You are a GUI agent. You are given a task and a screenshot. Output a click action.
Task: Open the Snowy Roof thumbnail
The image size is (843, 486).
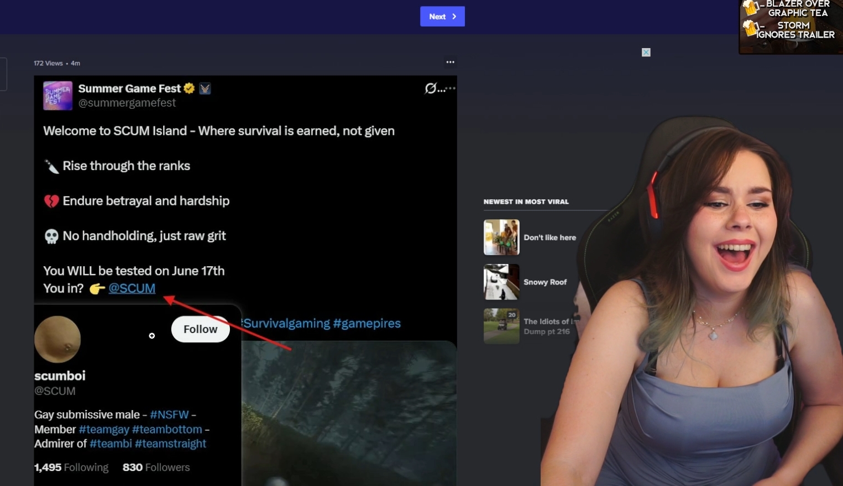[501, 282]
